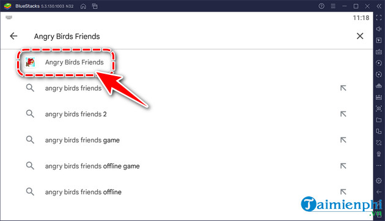Open the media folder icon in sidebar
This screenshot has width=385, height=221.
[x=379, y=120]
